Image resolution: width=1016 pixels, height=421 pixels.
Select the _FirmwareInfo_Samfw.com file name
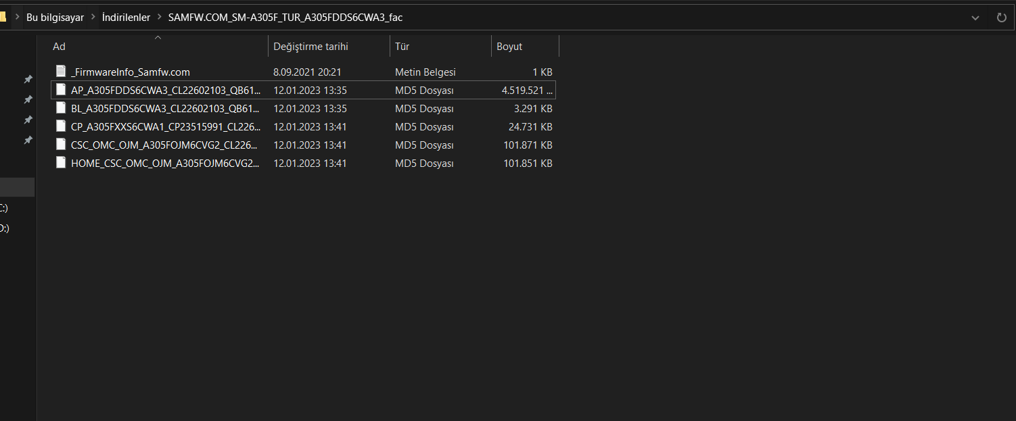[x=131, y=72]
